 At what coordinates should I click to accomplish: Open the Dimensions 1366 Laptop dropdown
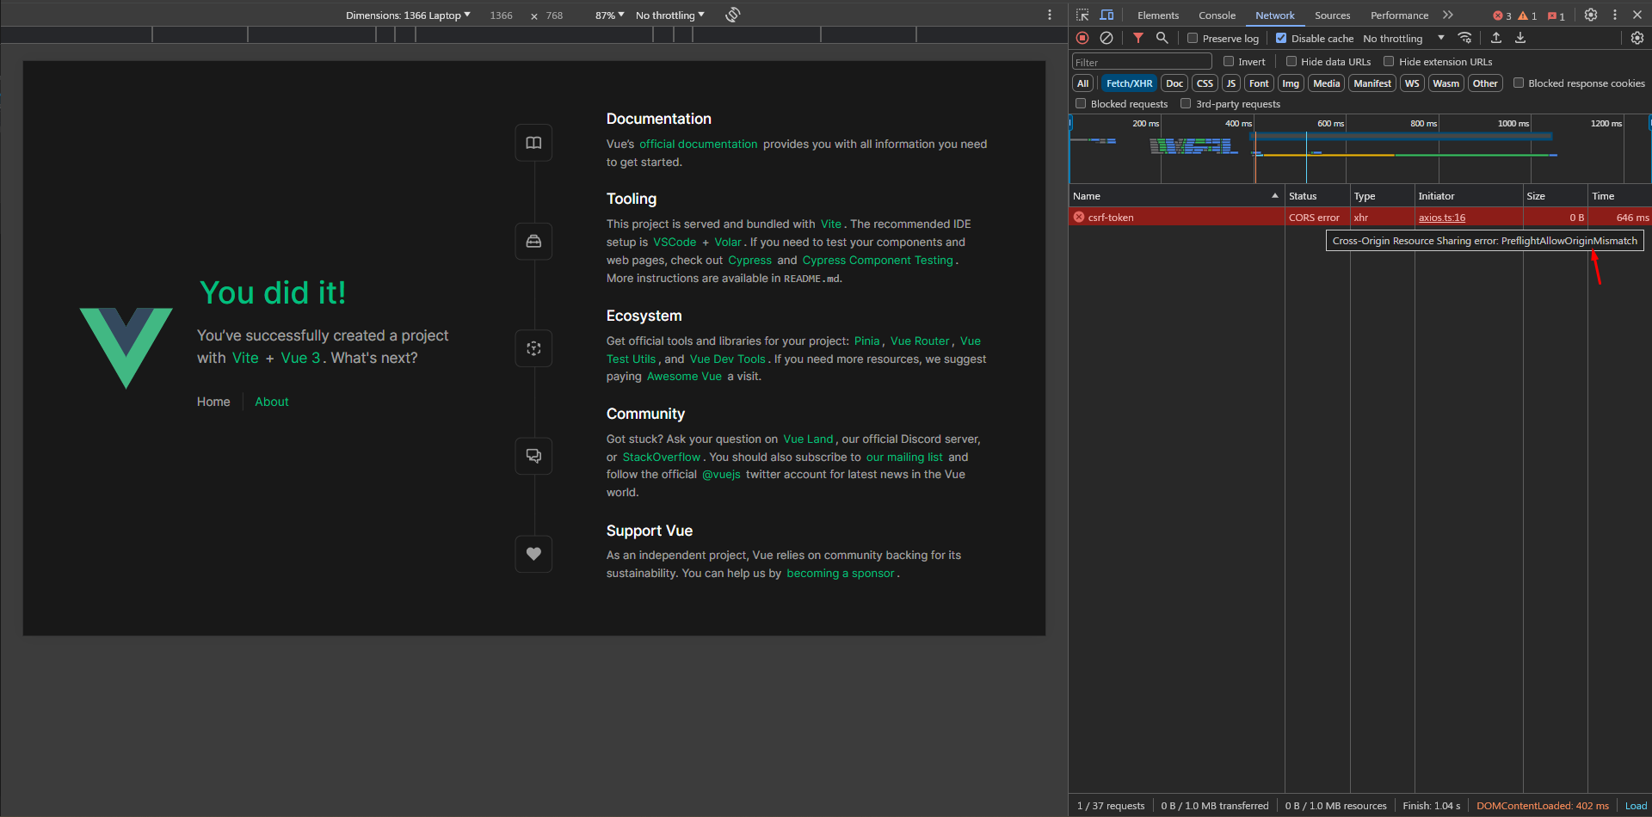coord(408,15)
